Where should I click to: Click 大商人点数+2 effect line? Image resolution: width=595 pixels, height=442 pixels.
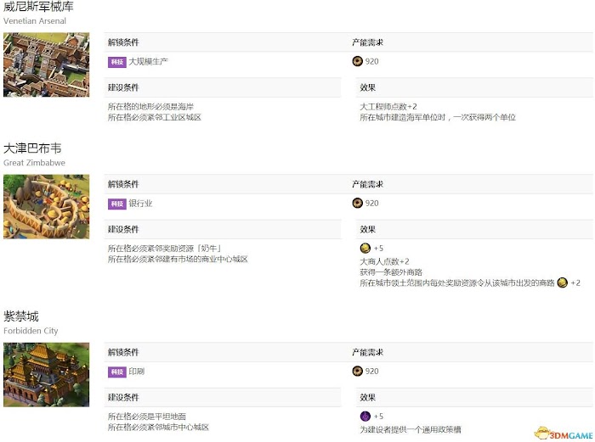(384, 261)
